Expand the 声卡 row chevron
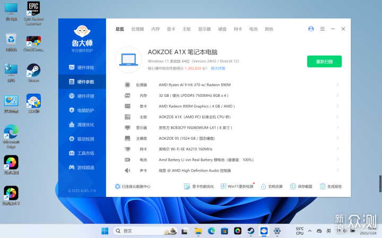 (337, 170)
